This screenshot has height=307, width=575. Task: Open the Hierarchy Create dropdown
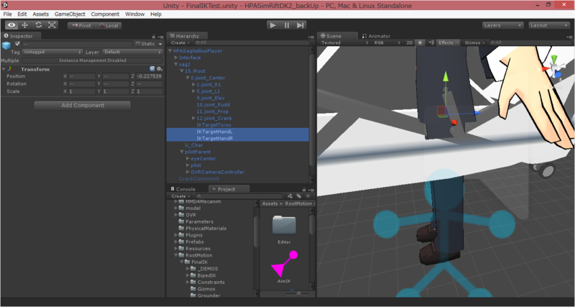coord(180,43)
